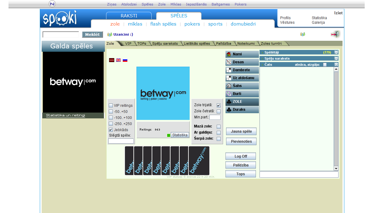Image resolution: width=389 pixels, height=213 pixels.
Task: Open the TOPs tab
Action: pos(142,44)
